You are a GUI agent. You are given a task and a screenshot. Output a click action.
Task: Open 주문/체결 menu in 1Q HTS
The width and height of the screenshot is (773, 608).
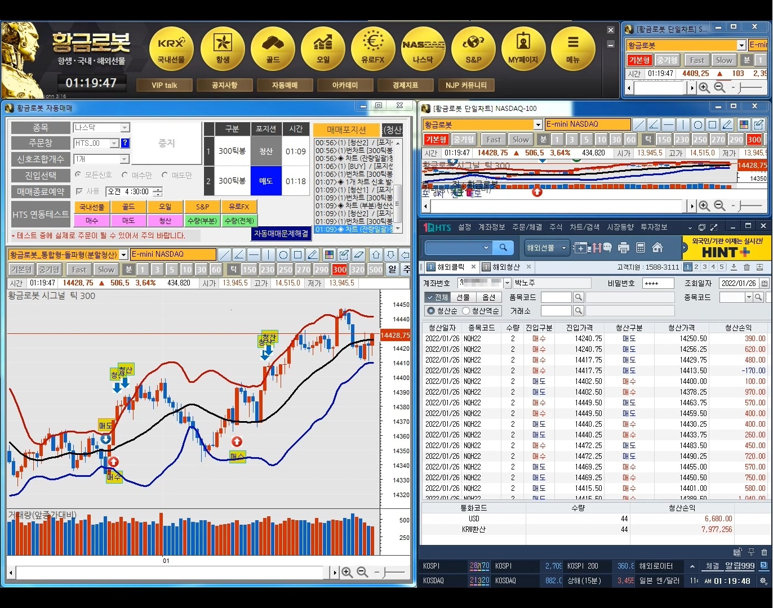[x=527, y=227]
